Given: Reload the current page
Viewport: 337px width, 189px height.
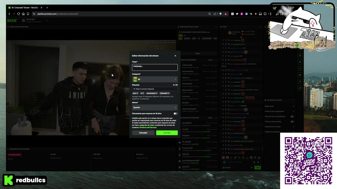Looking at the screenshot, I should click(19, 14).
